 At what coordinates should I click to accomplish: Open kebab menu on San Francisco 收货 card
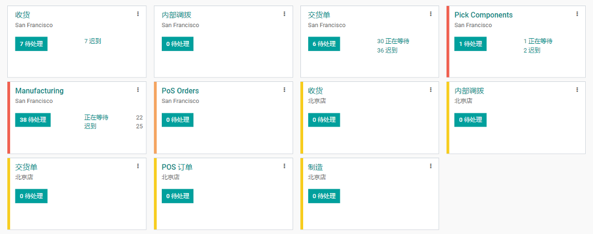pyautogui.click(x=138, y=14)
